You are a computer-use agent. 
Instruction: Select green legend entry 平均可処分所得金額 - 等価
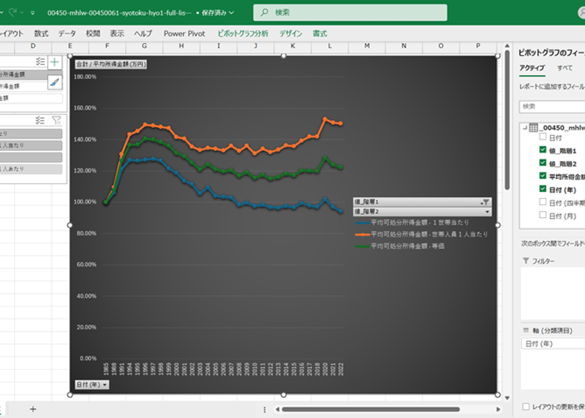click(400, 246)
